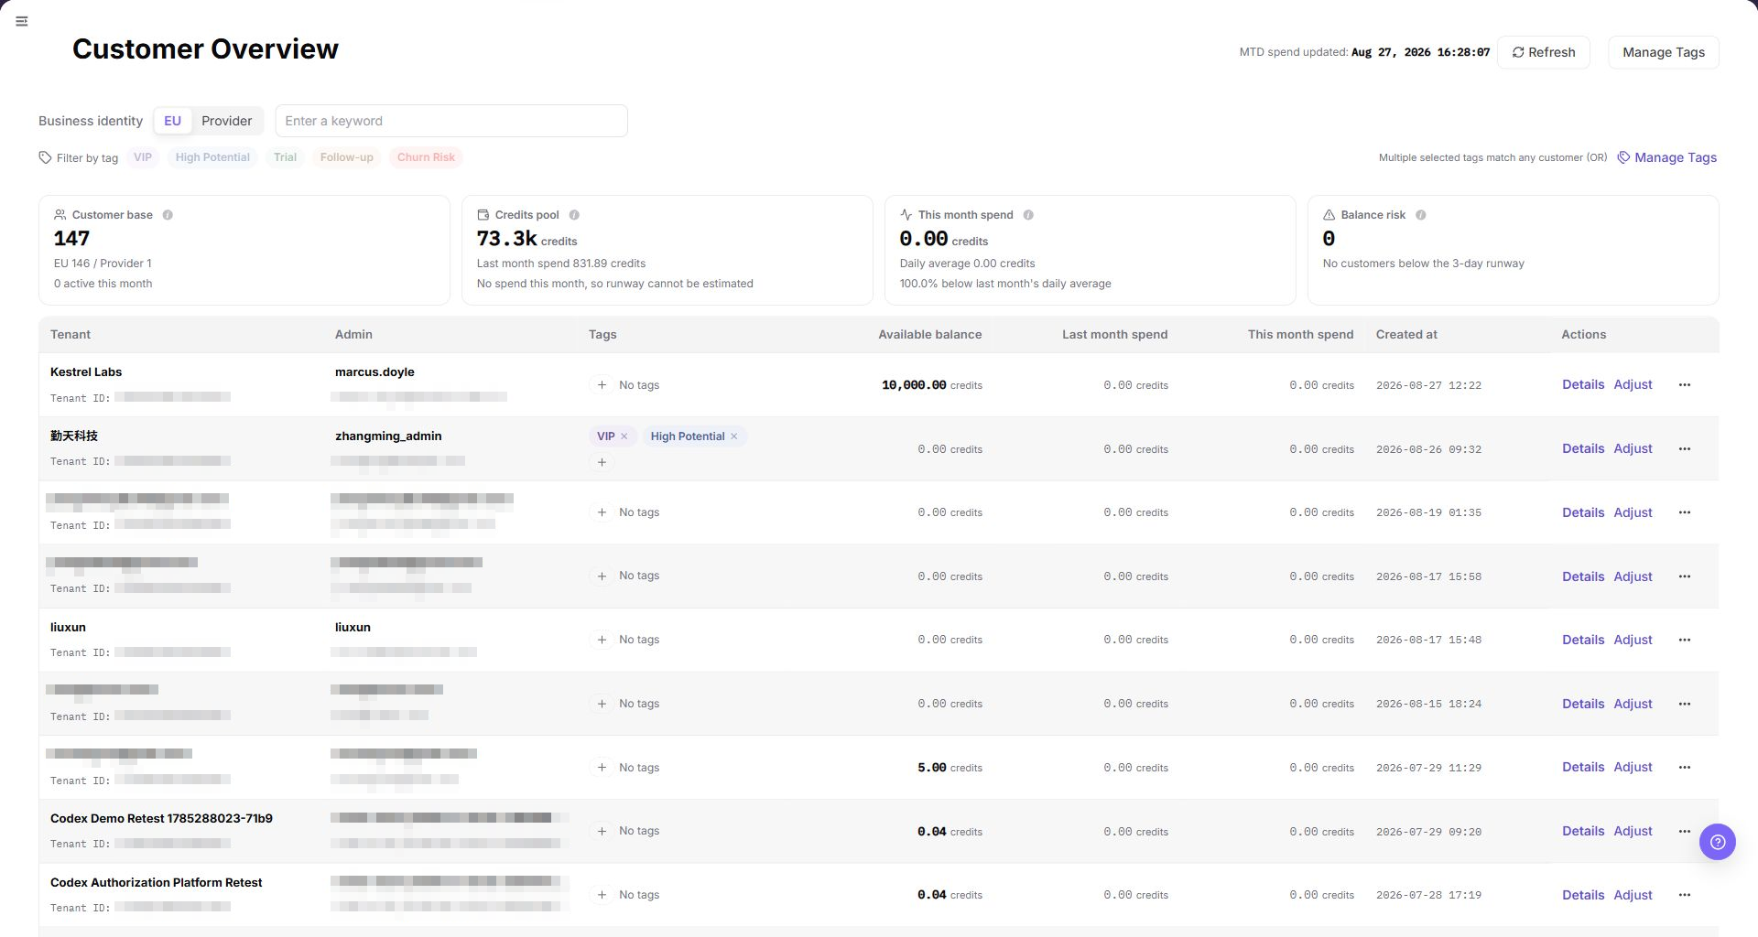Click Available balance column header
The height and width of the screenshot is (937, 1758).
[x=929, y=335]
